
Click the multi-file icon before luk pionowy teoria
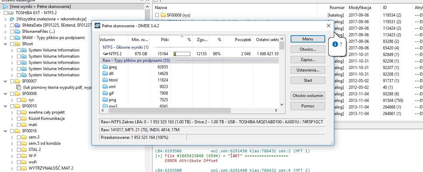[19, 87]
